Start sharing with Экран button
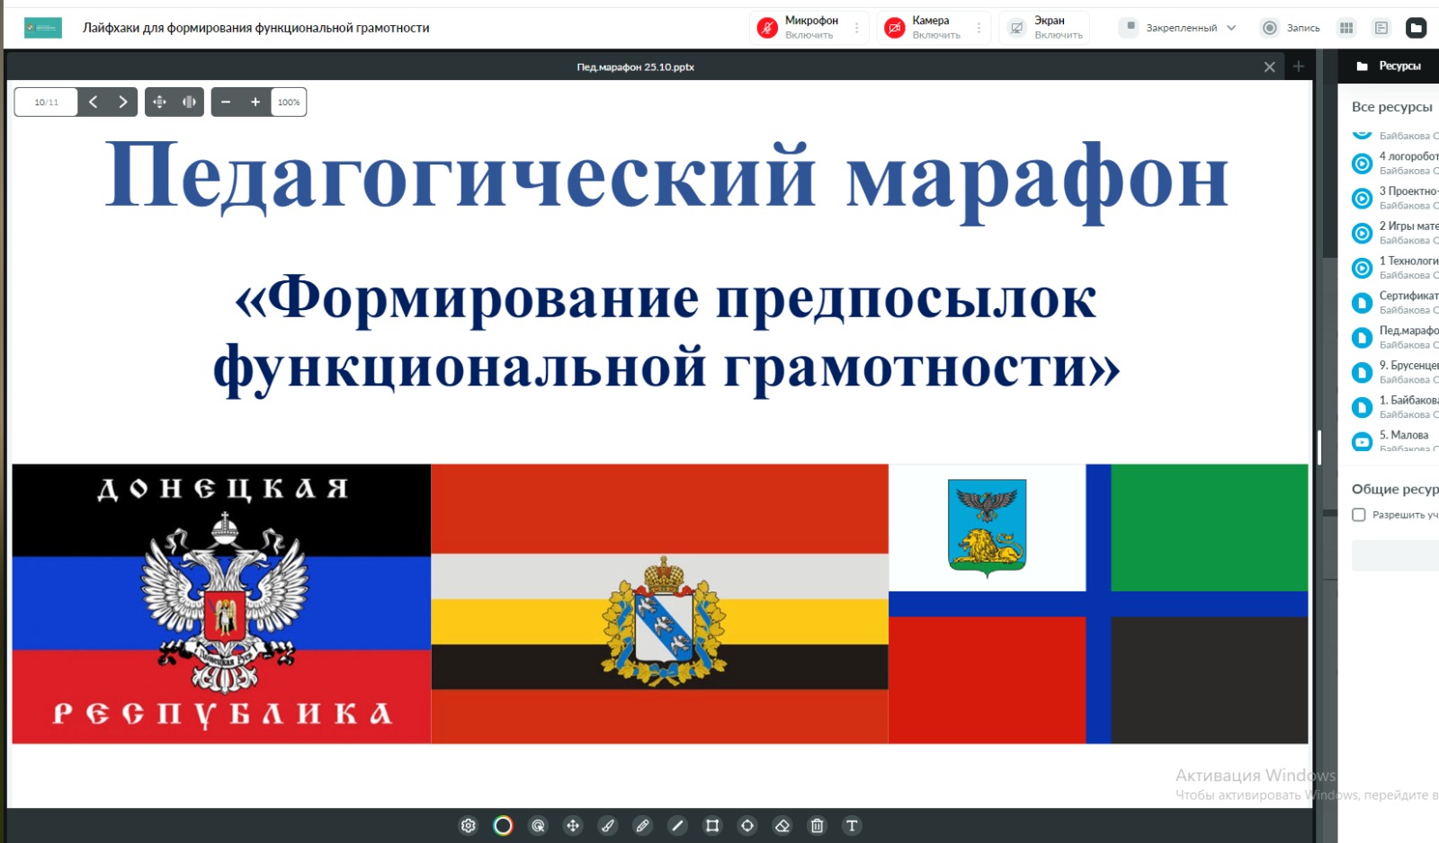This screenshot has width=1439, height=843. coord(1044,28)
